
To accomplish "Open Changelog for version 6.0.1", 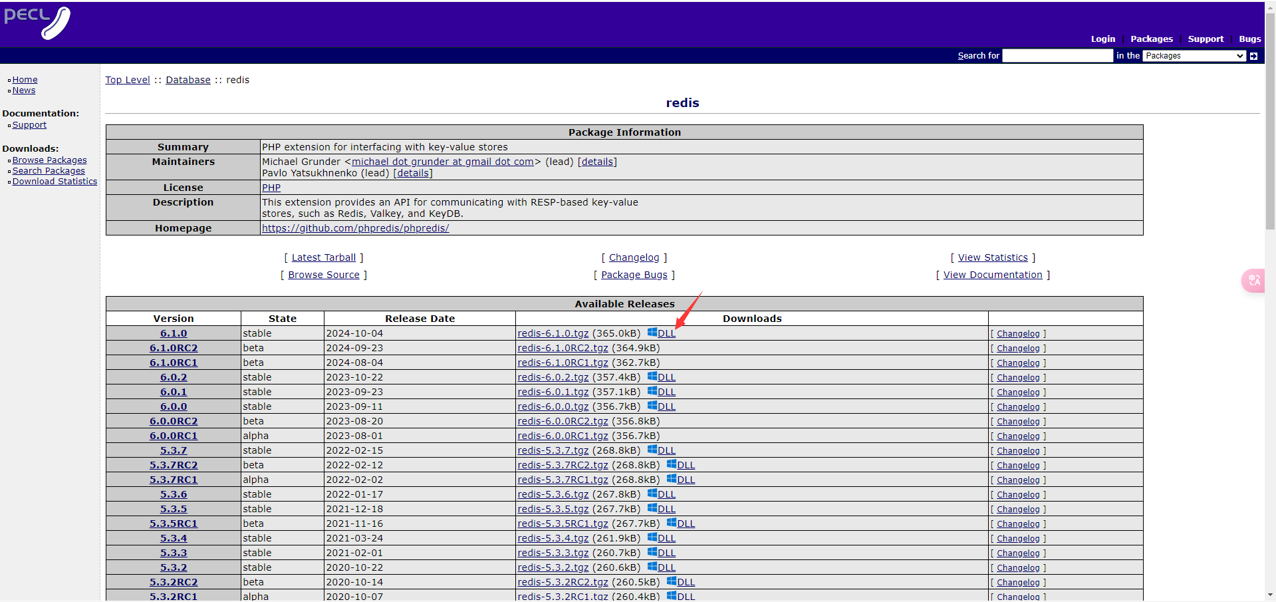I will tap(1018, 392).
